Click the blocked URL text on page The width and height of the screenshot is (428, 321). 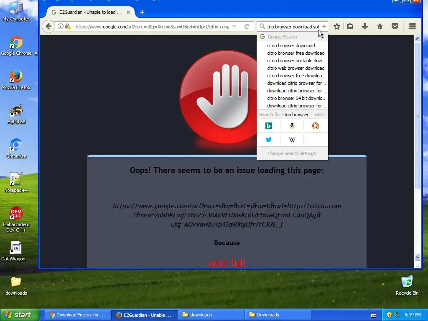click(x=227, y=215)
